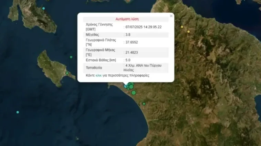Select the green marker on Zakynthos east coast

click(67, 73)
